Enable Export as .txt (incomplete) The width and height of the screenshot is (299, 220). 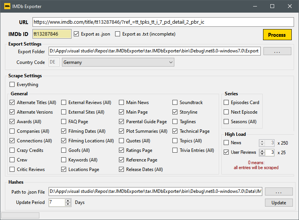(118, 34)
